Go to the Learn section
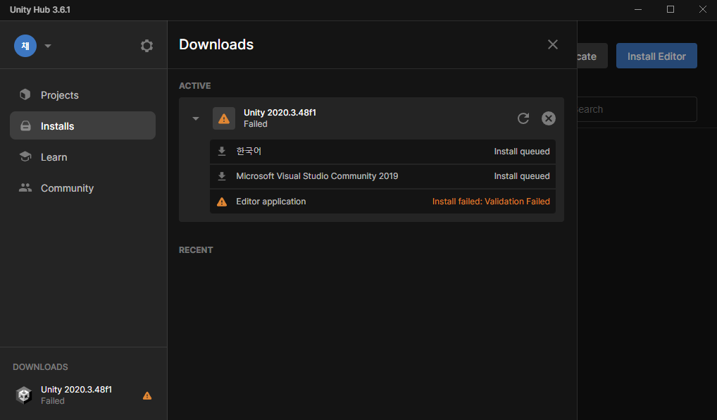This screenshot has height=420, width=717. pos(82,157)
